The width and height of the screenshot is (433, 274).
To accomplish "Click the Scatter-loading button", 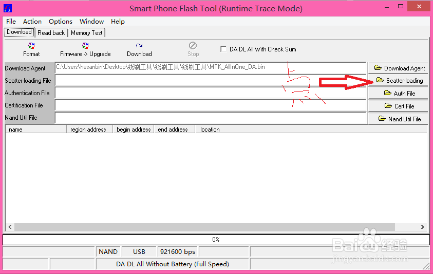I will click(398, 81).
